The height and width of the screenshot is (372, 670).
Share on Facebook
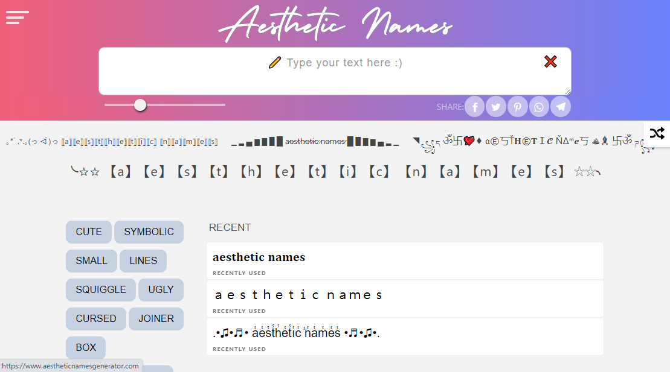[474, 106]
